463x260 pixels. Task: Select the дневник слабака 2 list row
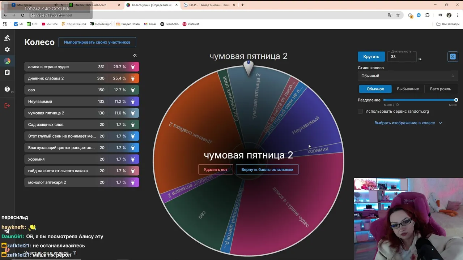coord(81,78)
